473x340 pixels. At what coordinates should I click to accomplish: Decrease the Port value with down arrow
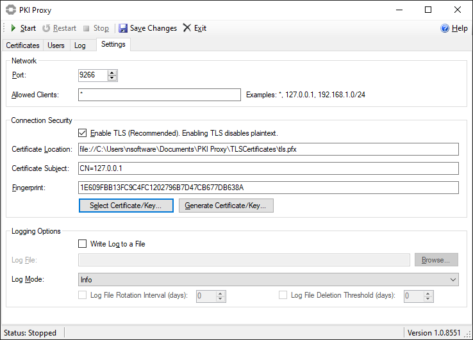[112, 77]
